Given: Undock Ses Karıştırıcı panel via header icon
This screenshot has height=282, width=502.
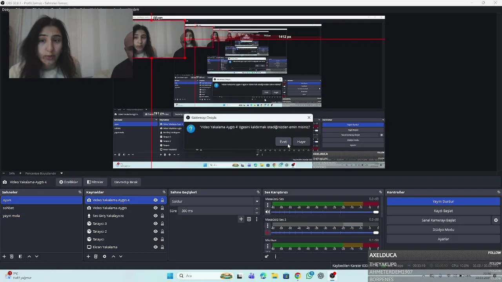Looking at the screenshot, I should coord(380,192).
